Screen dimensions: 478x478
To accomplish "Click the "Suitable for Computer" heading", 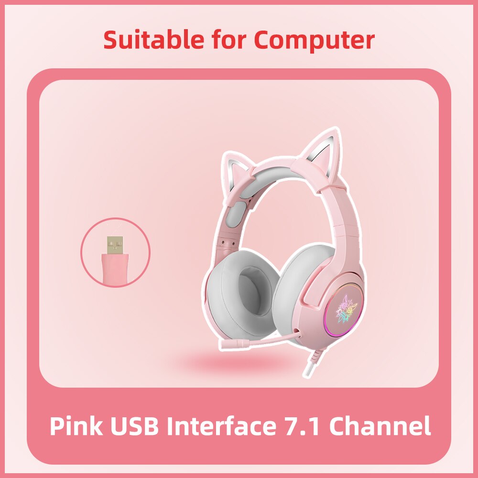I will [239, 40].
